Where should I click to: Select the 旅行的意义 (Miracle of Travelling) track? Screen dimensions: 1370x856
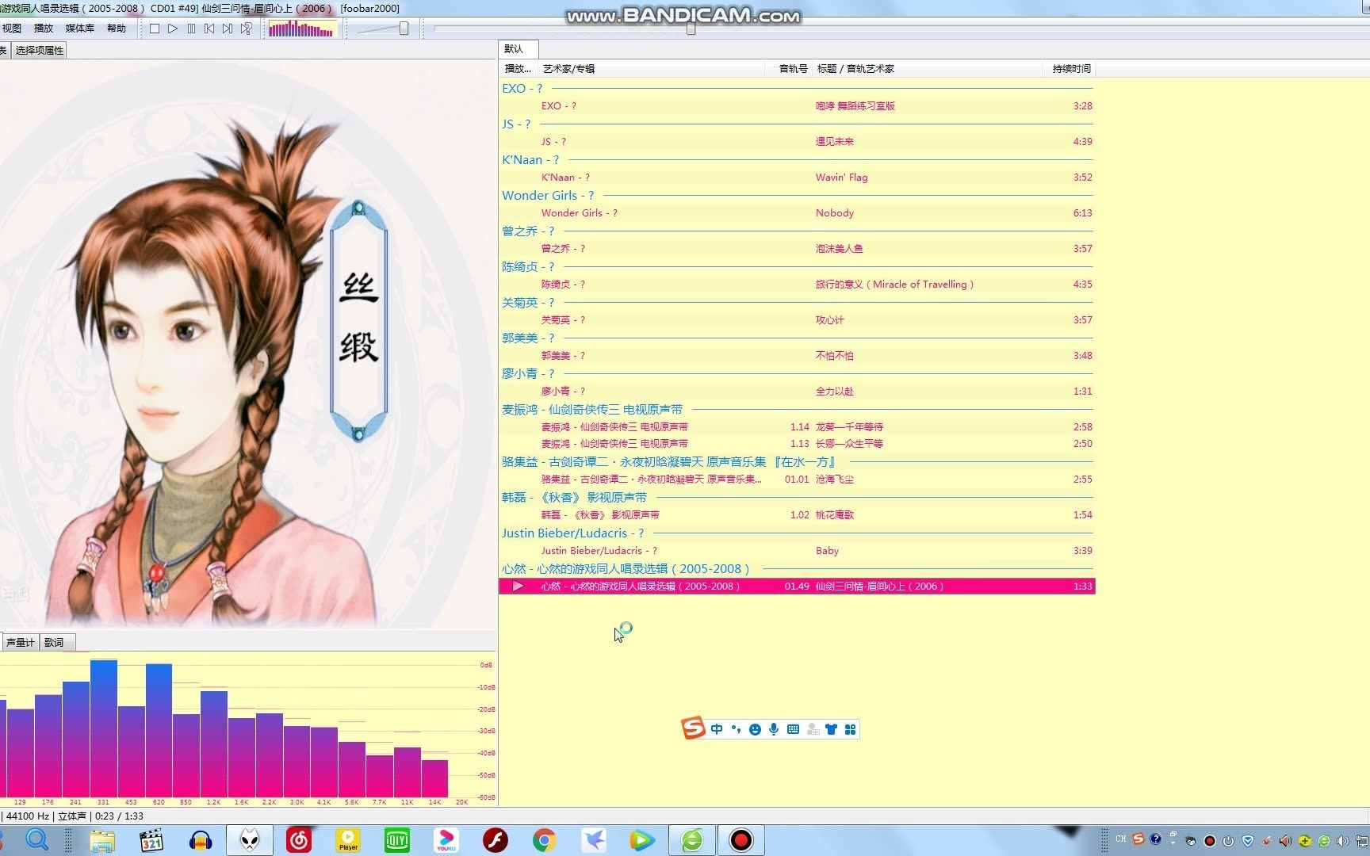click(797, 285)
